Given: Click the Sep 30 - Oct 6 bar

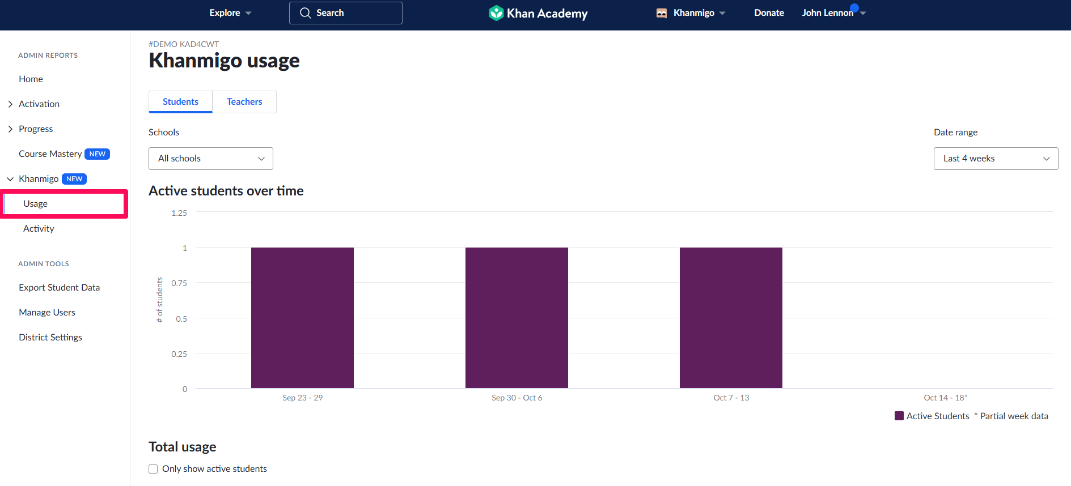Looking at the screenshot, I should coord(517,318).
